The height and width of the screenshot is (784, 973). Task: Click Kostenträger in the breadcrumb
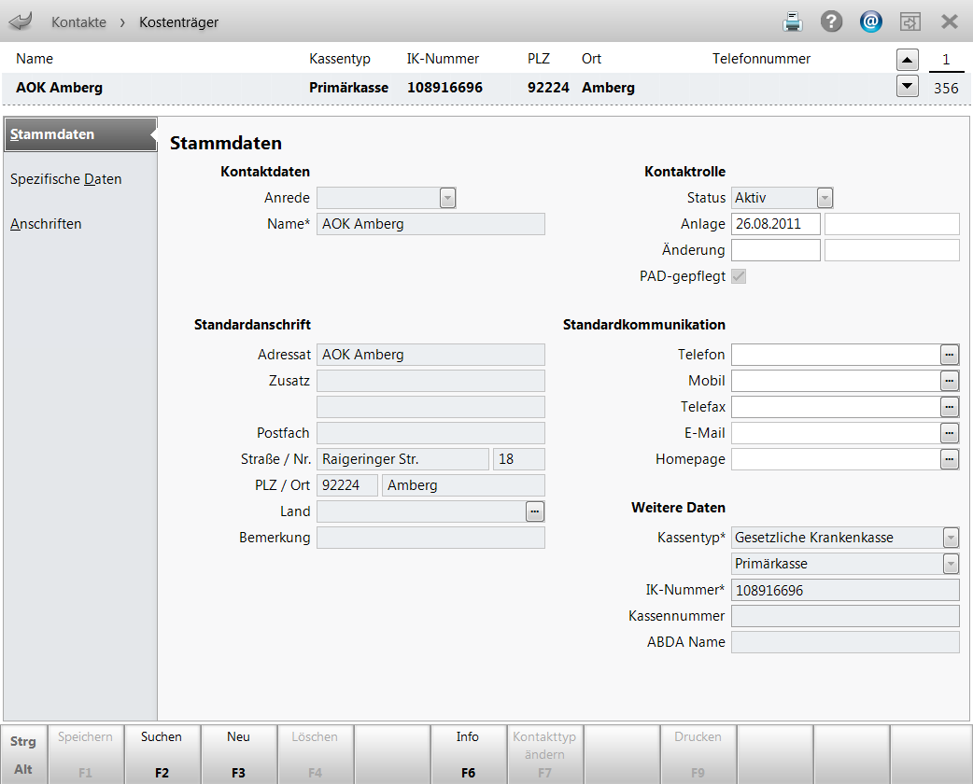pos(178,22)
